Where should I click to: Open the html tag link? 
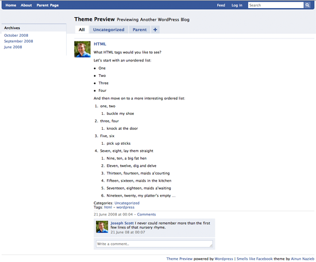(x=108, y=207)
